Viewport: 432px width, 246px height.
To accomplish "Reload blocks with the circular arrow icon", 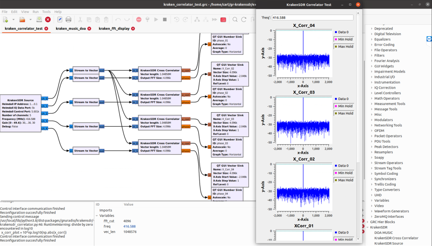I will (x=244, y=19).
